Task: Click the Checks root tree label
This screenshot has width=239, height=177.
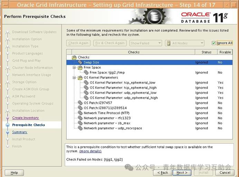Action: point(84,57)
